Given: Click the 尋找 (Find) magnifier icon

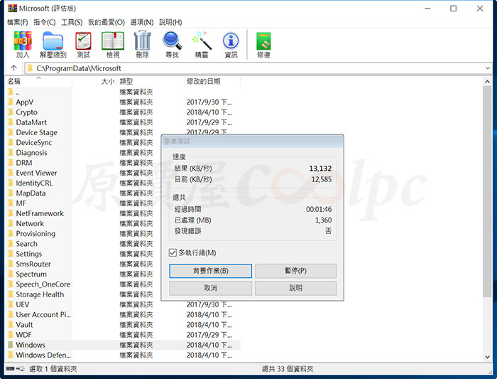Looking at the screenshot, I should point(172,41).
